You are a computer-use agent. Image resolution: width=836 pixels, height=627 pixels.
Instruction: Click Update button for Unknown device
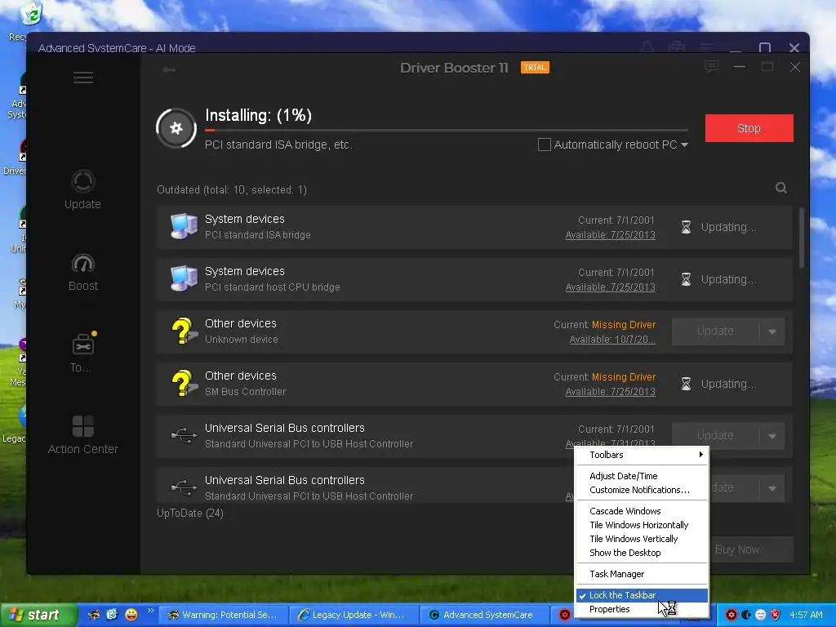(x=715, y=331)
